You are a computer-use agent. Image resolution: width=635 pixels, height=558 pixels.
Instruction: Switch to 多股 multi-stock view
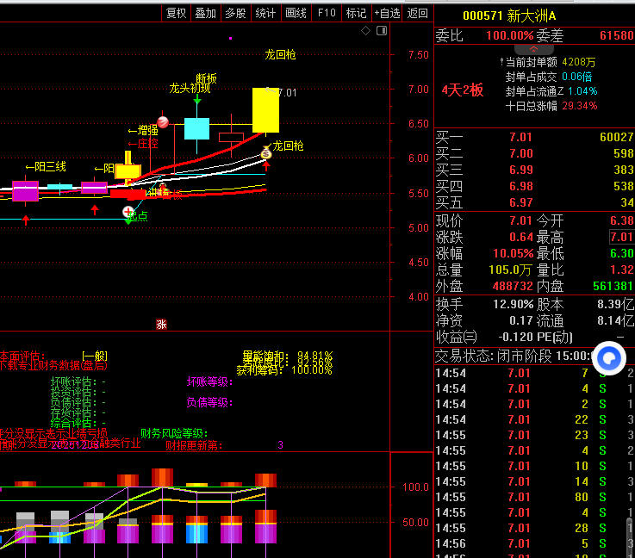235,13
